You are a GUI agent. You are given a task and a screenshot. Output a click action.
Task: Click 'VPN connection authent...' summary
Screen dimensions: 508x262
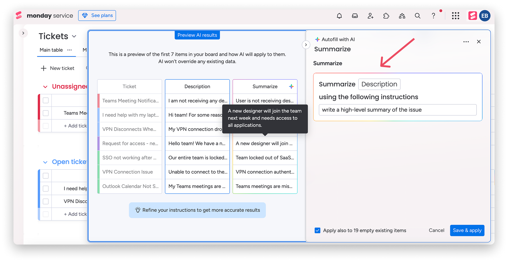pos(265,172)
